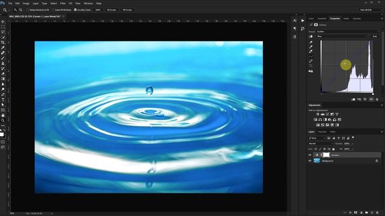The width and height of the screenshot is (385, 216).
Task: Open the Curves Preset dropdown
Action: click(348, 32)
